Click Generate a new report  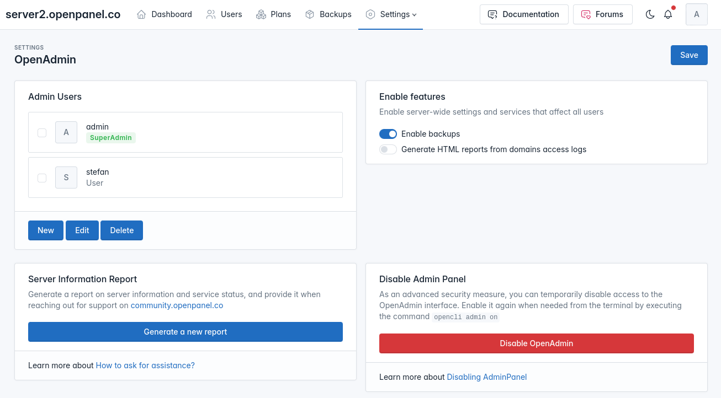point(185,332)
